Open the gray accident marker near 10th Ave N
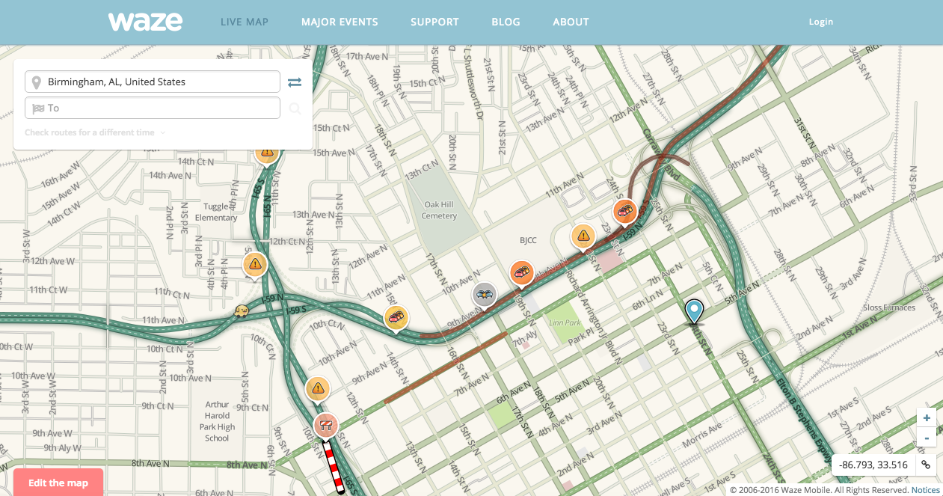The image size is (943, 496). (x=485, y=294)
